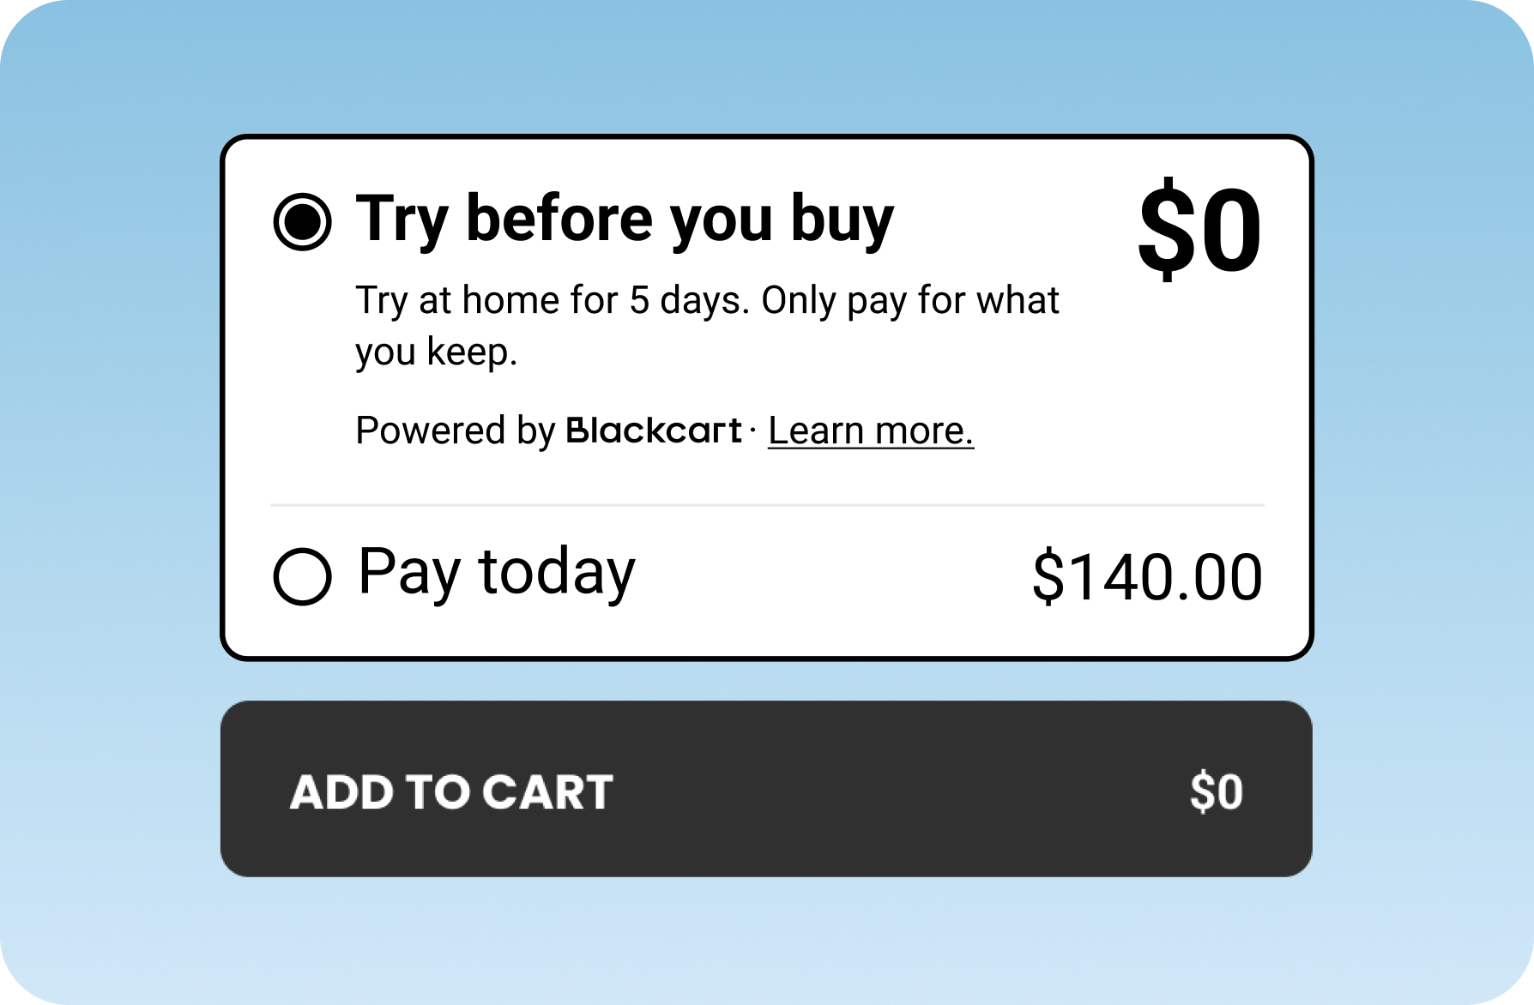Click the dot separator before Learn more
Screen dimensions: 1534x1005
coord(752,430)
